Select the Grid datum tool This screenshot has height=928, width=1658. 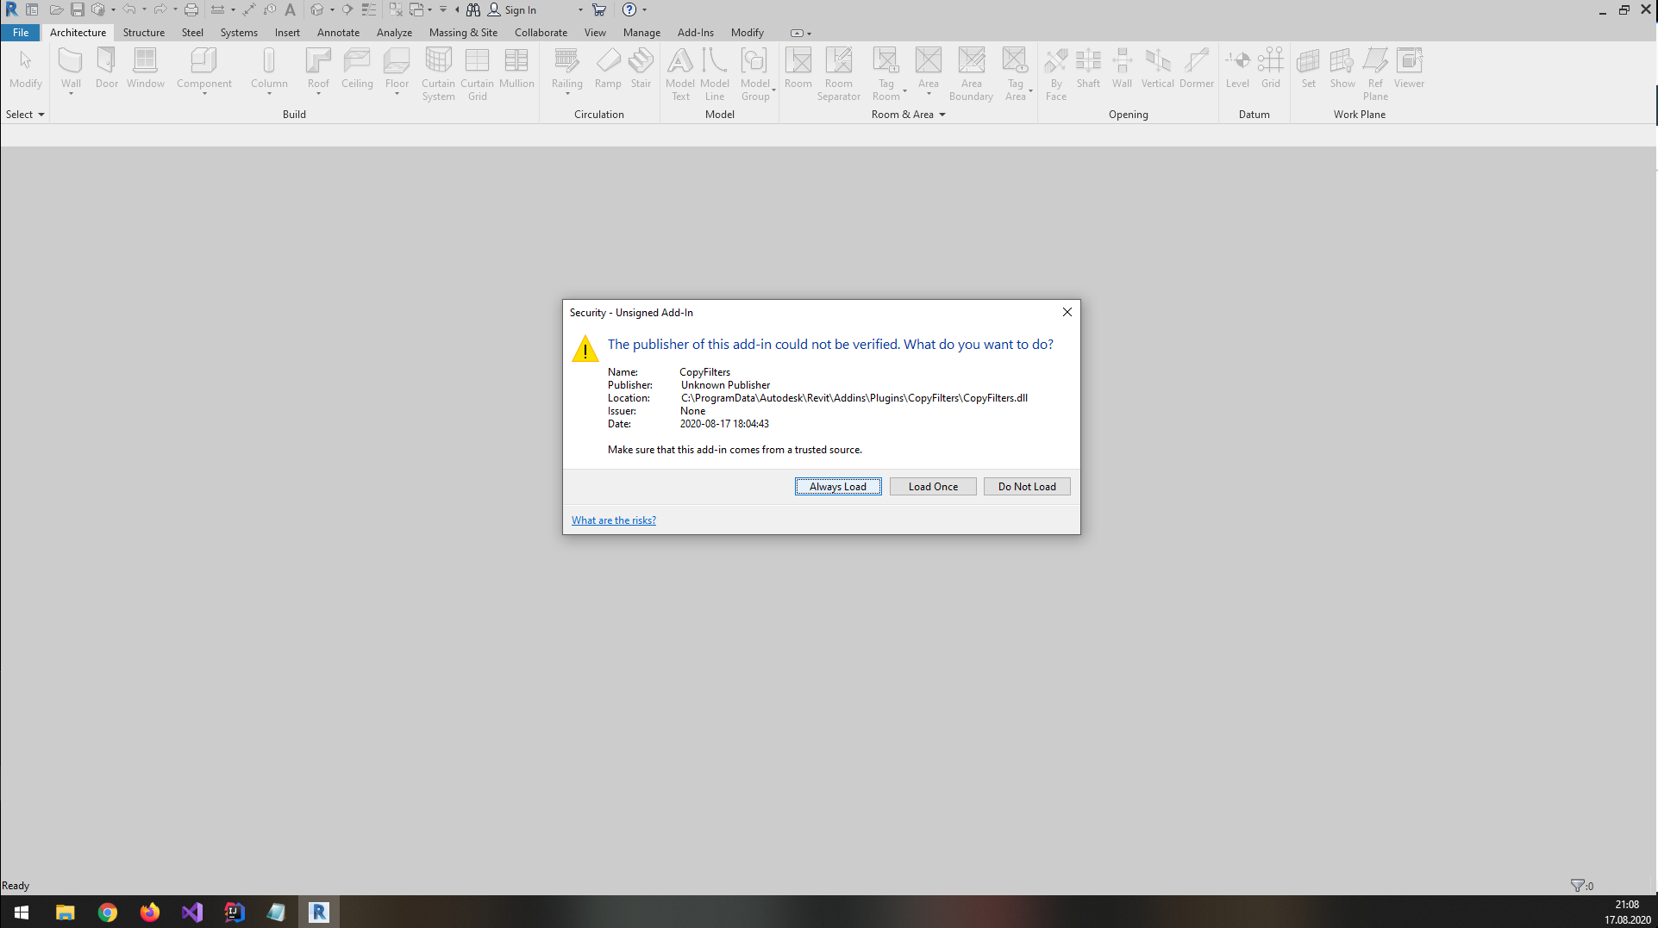1271,69
